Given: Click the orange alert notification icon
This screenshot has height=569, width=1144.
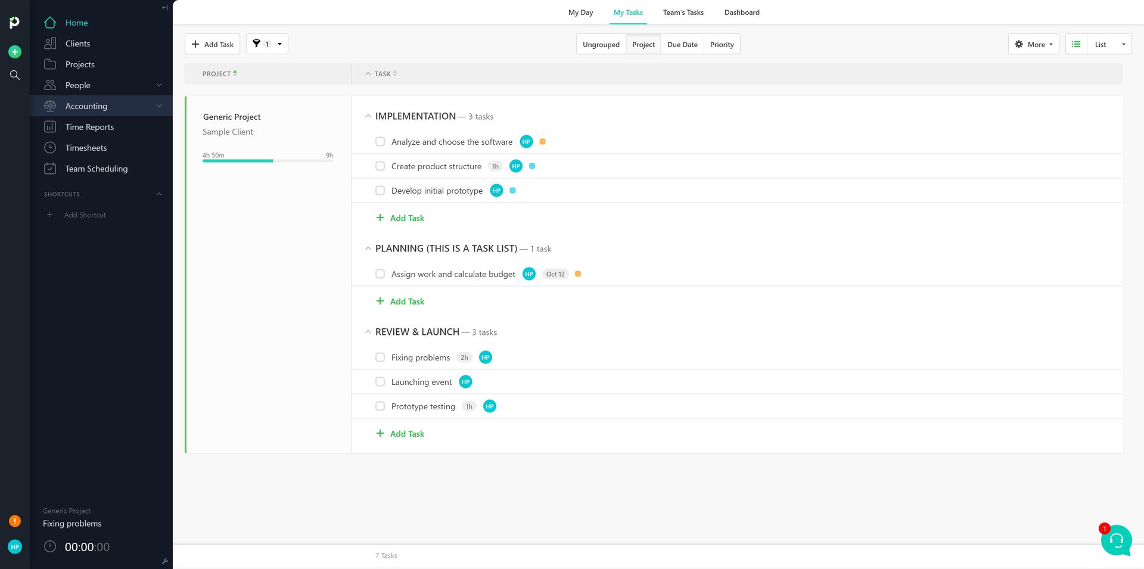Looking at the screenshot, I should pyautogui.click(x=15, y=521).
